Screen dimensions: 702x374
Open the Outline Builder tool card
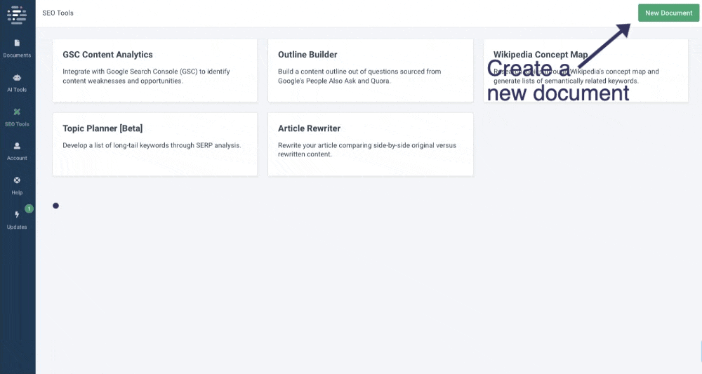[370, 71]
